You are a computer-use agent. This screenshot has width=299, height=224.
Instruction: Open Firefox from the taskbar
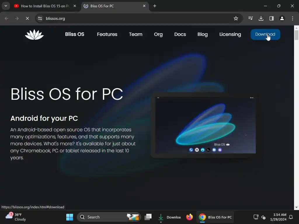[x=189, y=217]
